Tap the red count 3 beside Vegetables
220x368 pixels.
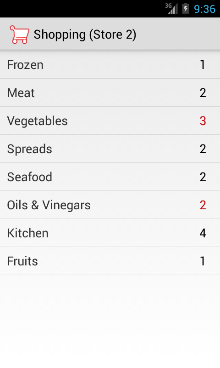point(203,121)
